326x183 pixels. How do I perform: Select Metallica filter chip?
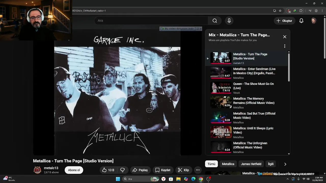pyautogui.click(x=228, y=164)
